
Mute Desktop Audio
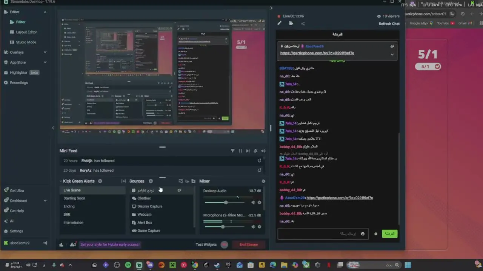(253, 202)
